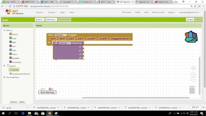
Task: Open Windows Start menu
Action: pyautogui.click(x=3, y=113)
